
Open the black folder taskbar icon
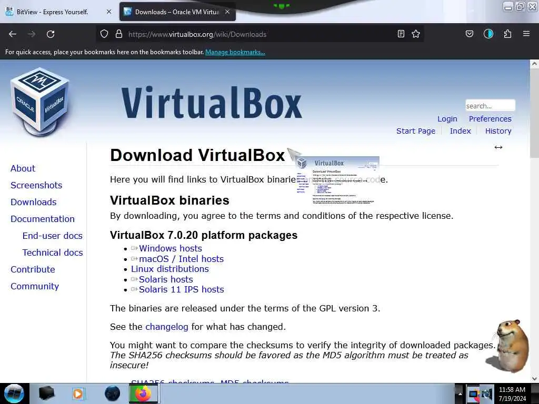coord(46,393)
